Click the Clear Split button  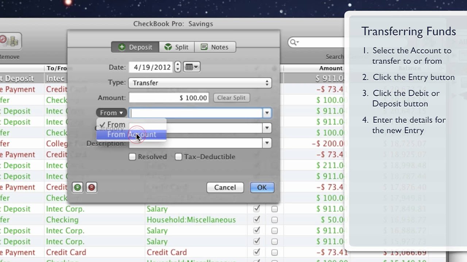[231, 98]
